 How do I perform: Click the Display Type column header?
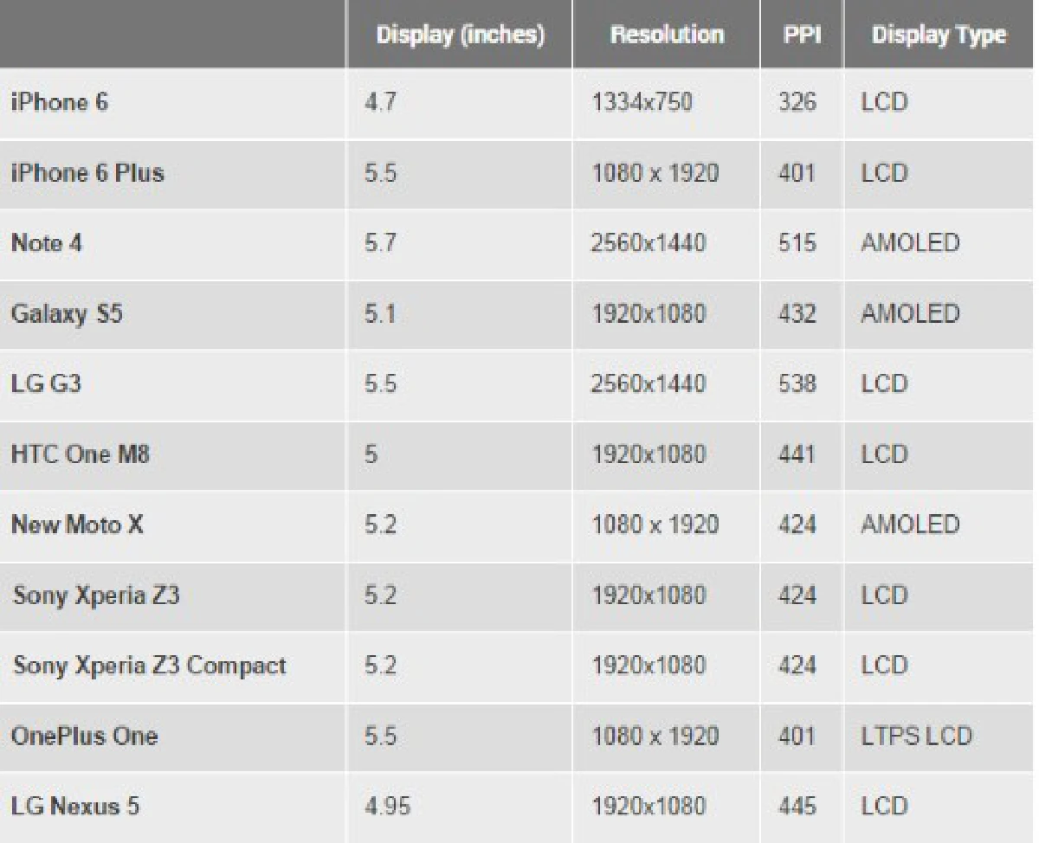938,35
